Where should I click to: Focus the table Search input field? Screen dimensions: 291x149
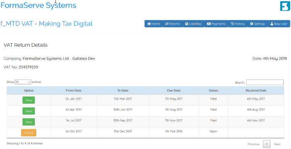point(265,82)
